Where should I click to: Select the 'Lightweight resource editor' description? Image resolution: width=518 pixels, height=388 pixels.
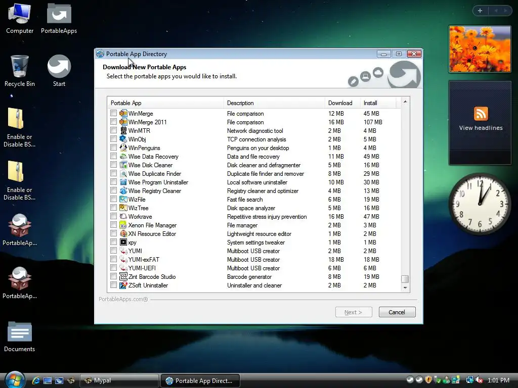coord(259,233)
